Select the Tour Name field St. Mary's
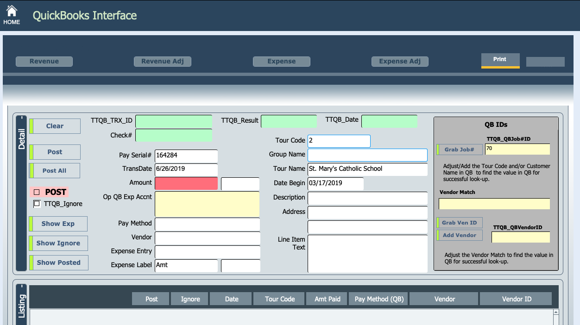The width and height of the screenshot is (580, 325). coord(367,169)
